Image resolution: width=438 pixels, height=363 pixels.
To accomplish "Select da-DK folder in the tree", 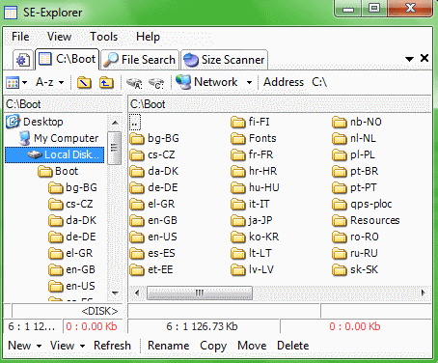I will (x=72, y=220).
